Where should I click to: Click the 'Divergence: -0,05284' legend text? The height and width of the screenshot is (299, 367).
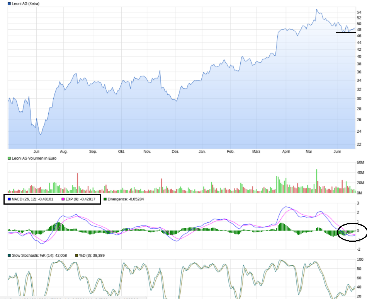tap(126, 199)
